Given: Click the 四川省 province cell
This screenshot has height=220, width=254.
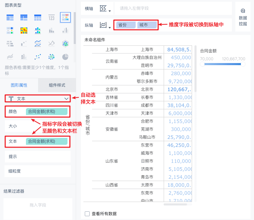Looking at the screenshot, I should coord(112,105).
